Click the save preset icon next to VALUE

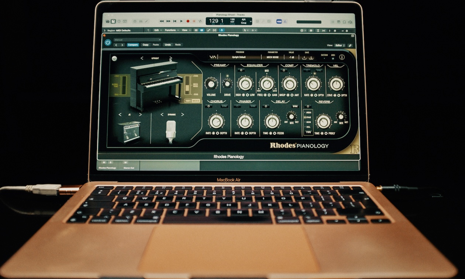305,58
